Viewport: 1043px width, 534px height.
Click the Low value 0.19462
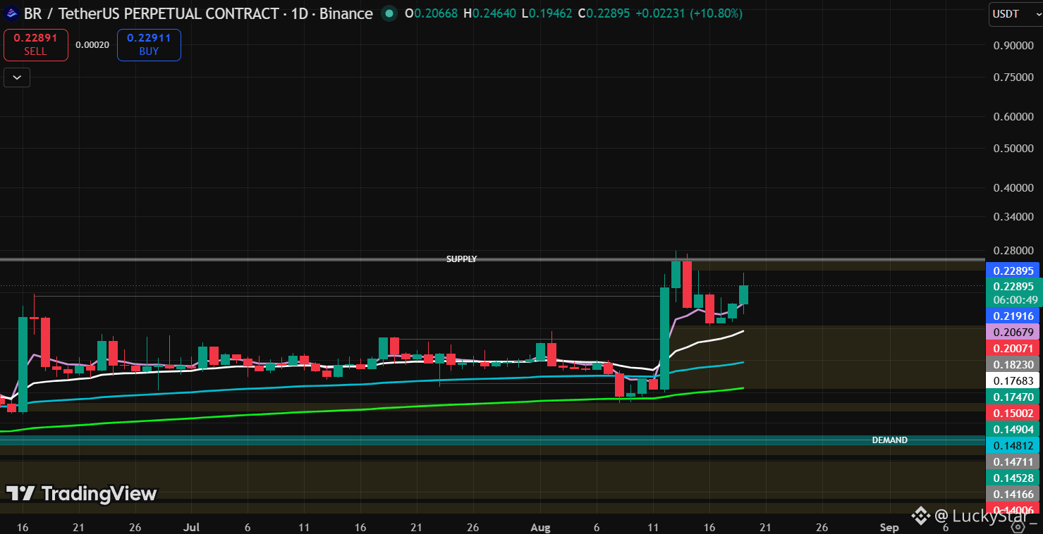pyautogui.click(x=552, y=13)
